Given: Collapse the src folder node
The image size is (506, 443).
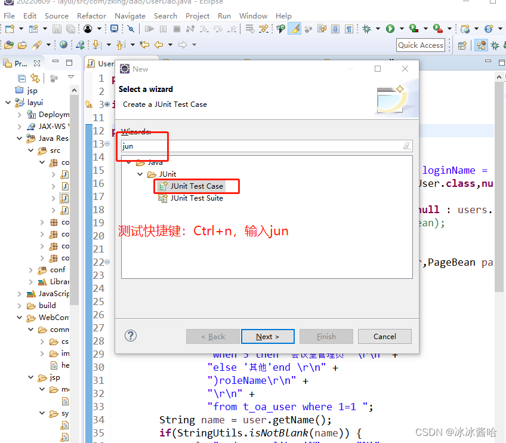Looking at the screenshot, I should click(x=30, y=150).
